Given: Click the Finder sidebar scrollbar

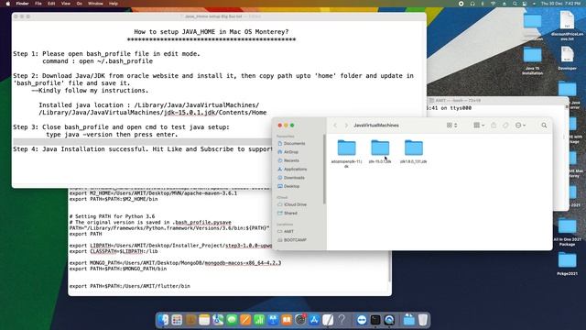Looking at the screenshot, I should pyautogui.click(x=324, y=169).
